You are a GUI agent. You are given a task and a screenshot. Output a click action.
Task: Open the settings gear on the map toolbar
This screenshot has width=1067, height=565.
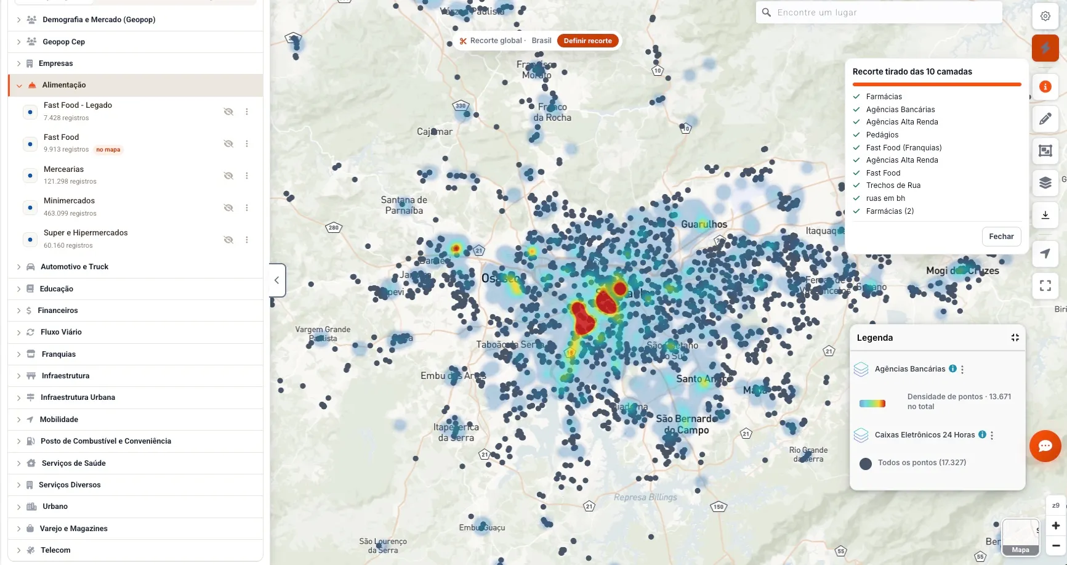click(x=1045, y=16)
